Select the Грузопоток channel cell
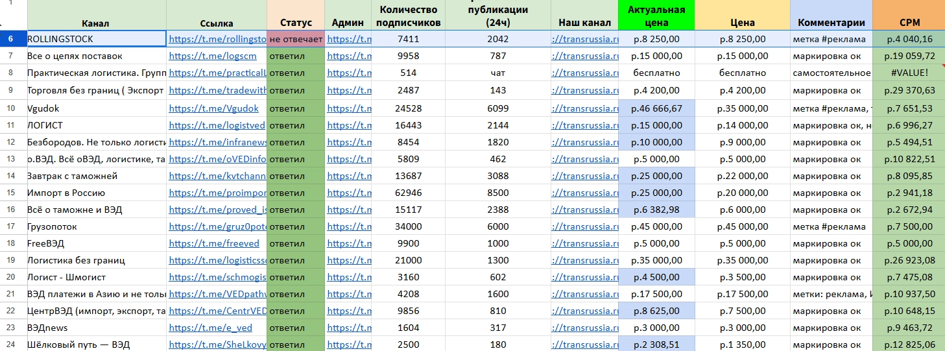The width and height of the screenshot is (945, 351). click(96, 226)
